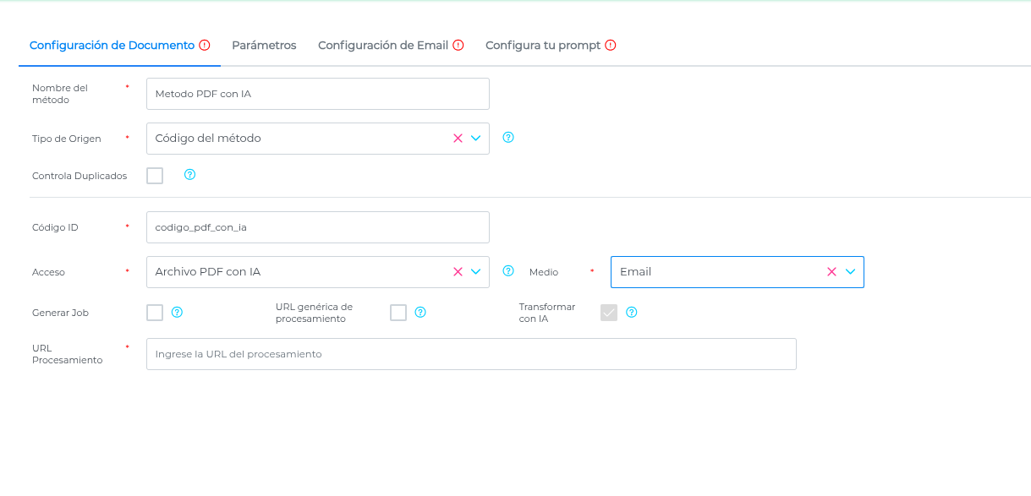
Task: Click help icon beside Controla Duplicados checkbox
Action: tap(189, 175)
